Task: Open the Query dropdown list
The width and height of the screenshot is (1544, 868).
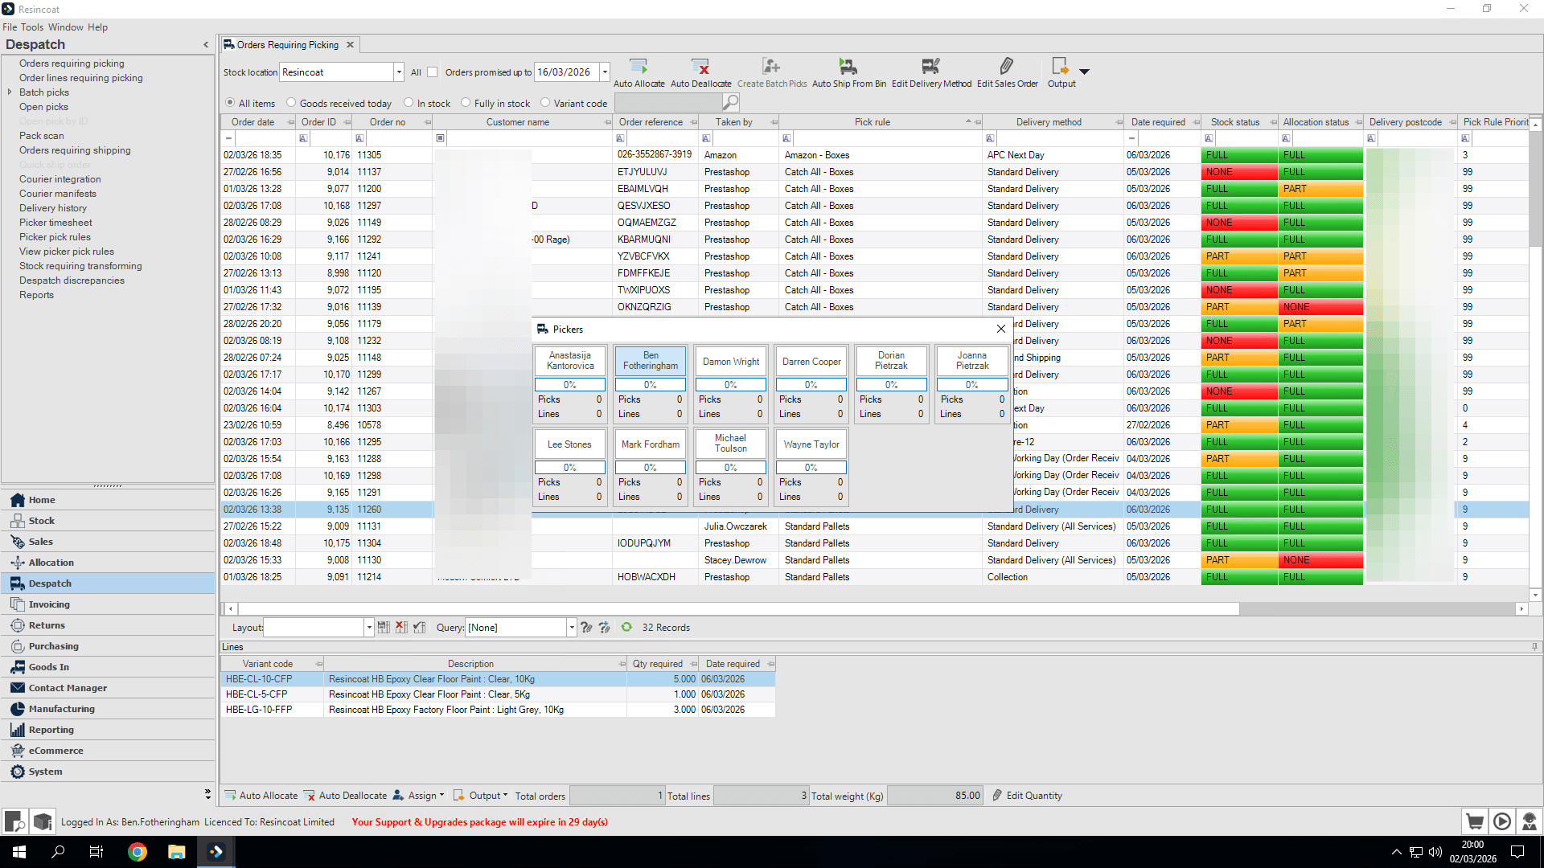Action: (572, 628)
